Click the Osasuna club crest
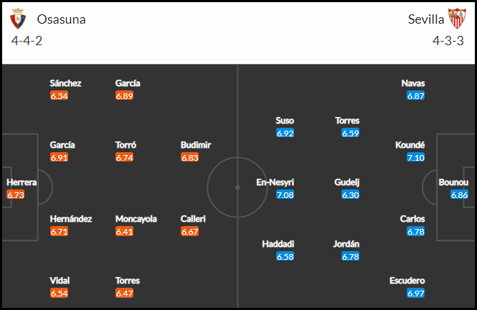477x310 pixels. click(x=18, y=19)
